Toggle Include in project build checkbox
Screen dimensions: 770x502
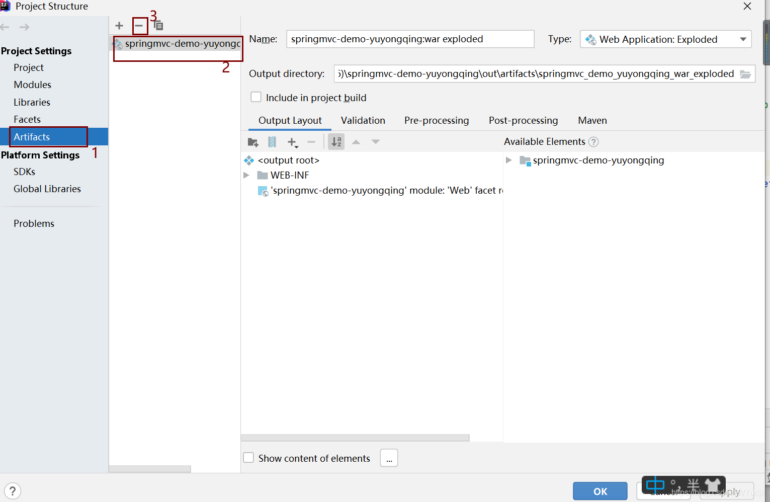[x=256, y=97]
